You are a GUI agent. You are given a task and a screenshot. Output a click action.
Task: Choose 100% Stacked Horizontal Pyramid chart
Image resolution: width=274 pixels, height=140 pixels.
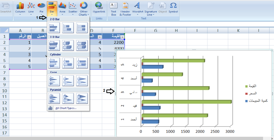pos(82,98)
